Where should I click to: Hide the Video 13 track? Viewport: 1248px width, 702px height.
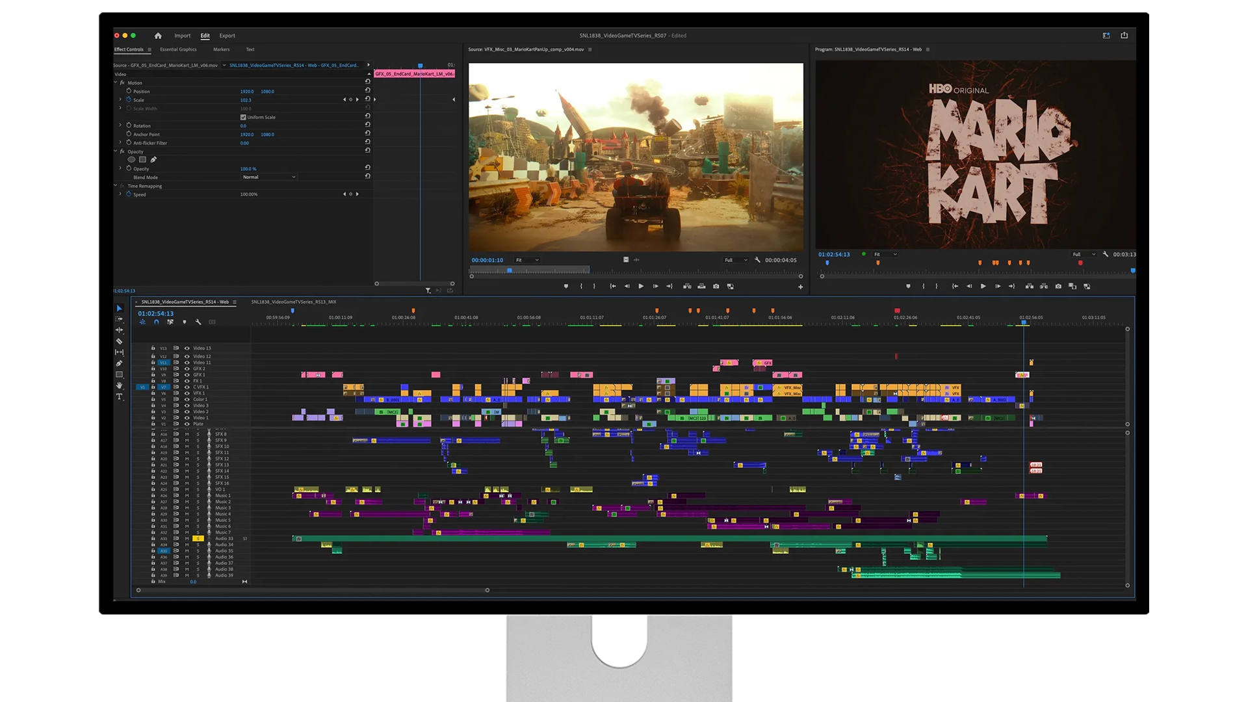pyautogui.click(x=187, y=348)
